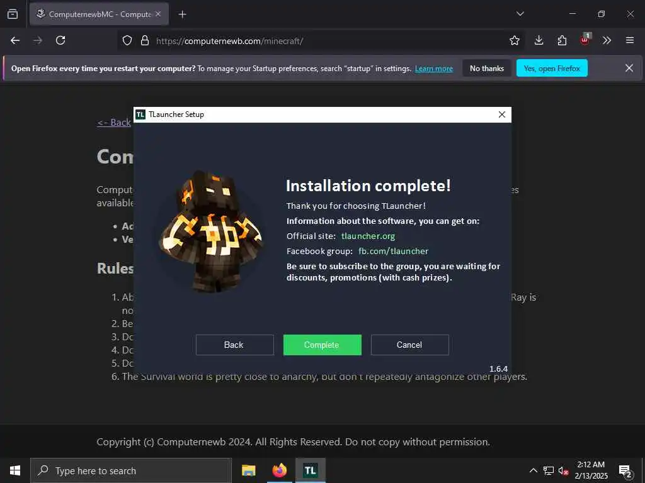Click the version number 1.6.4
Screen dimensions: 645x483
click(x=498, y=369)
